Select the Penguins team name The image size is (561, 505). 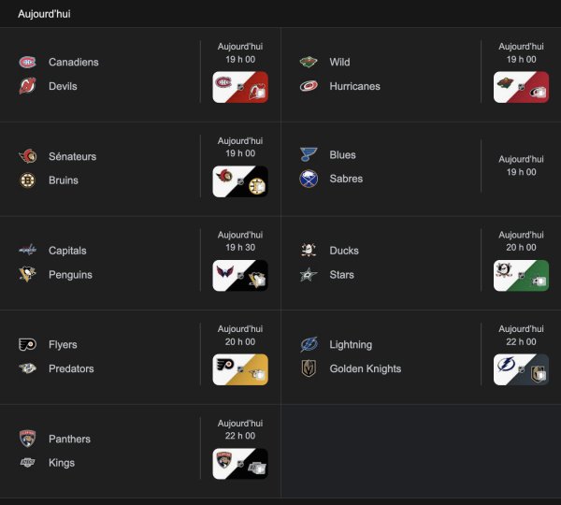point(70,275)
